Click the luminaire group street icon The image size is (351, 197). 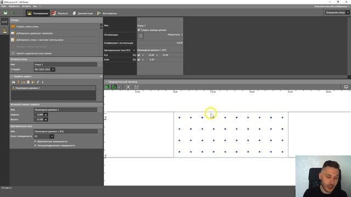tap(13, 40)
